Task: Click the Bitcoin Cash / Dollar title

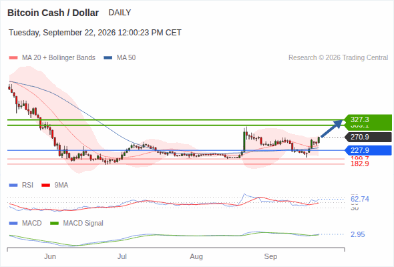Action: pyautogui.click(x=53, y=13)
